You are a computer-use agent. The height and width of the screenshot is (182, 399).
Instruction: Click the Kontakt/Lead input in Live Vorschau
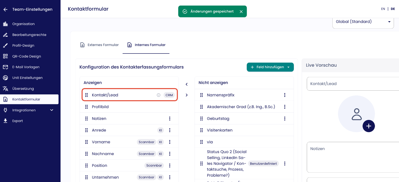click(353, 84)
